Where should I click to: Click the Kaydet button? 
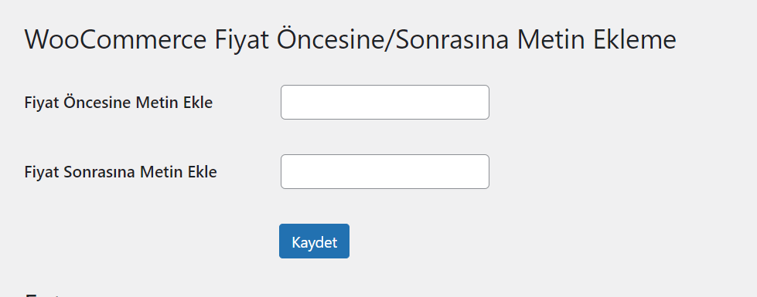point(314,241)
